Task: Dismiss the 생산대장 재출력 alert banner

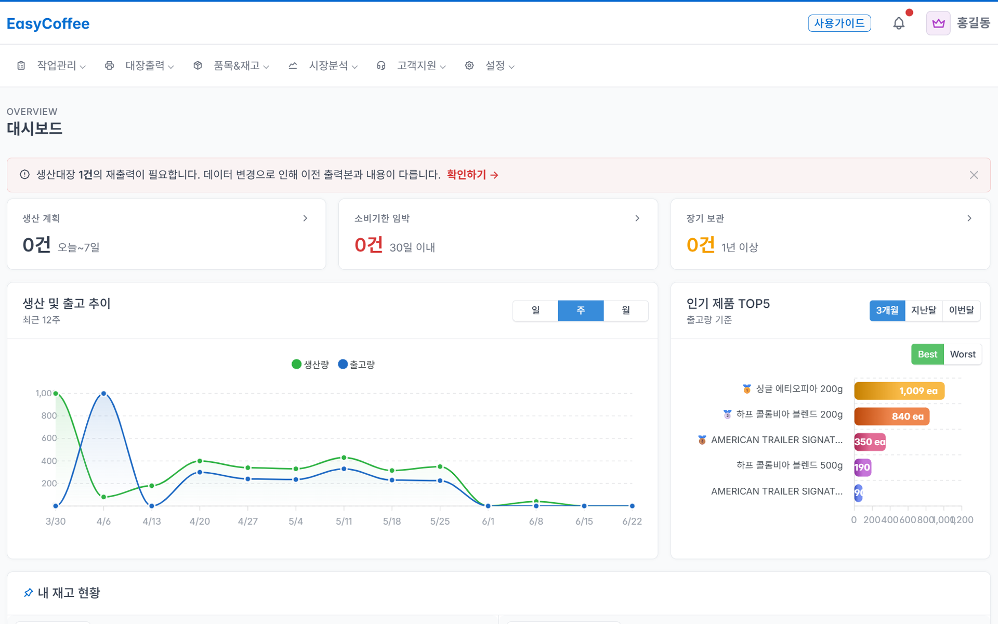Action: pyautogui.click(x=974, y=175)
